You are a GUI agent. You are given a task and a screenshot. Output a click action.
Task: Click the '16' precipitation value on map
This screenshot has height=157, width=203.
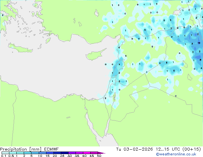pos(199,43)
